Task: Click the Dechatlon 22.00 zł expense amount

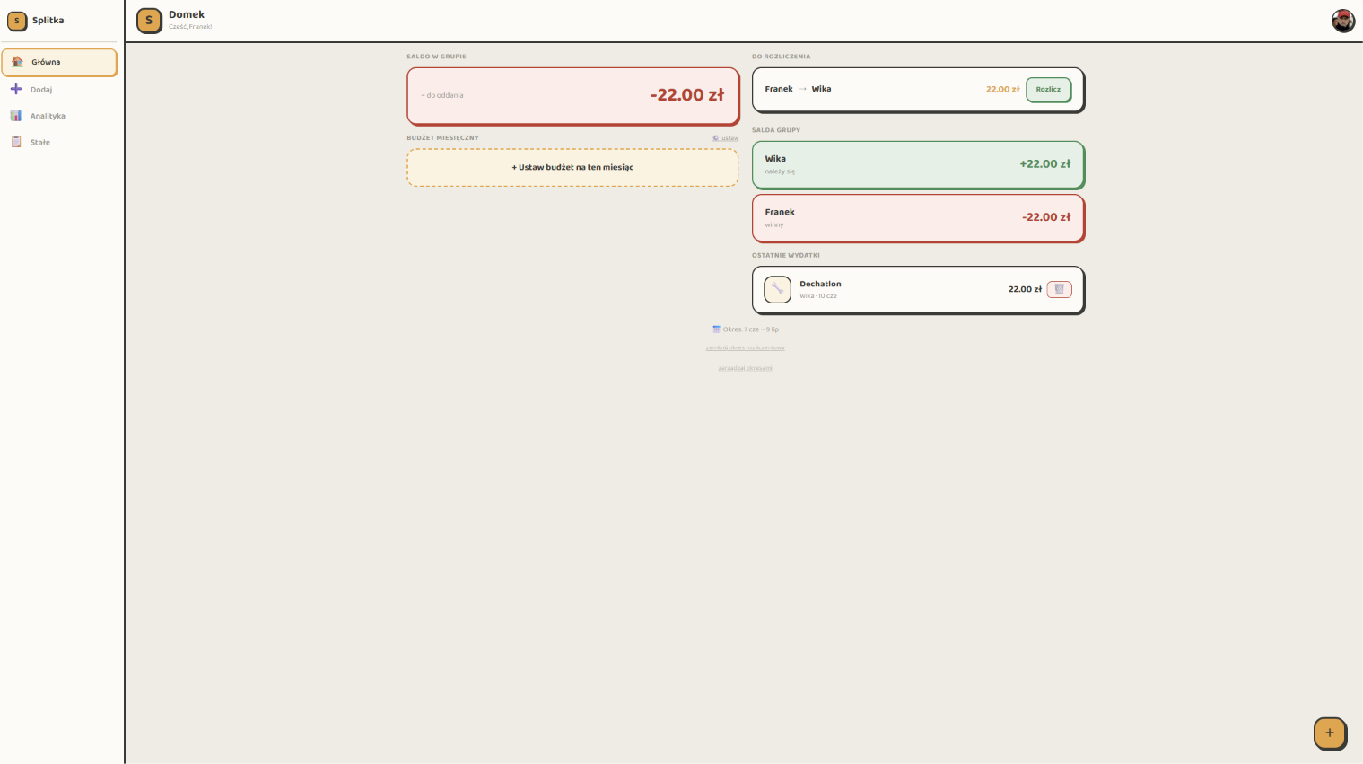Action: pos(1025,289)
